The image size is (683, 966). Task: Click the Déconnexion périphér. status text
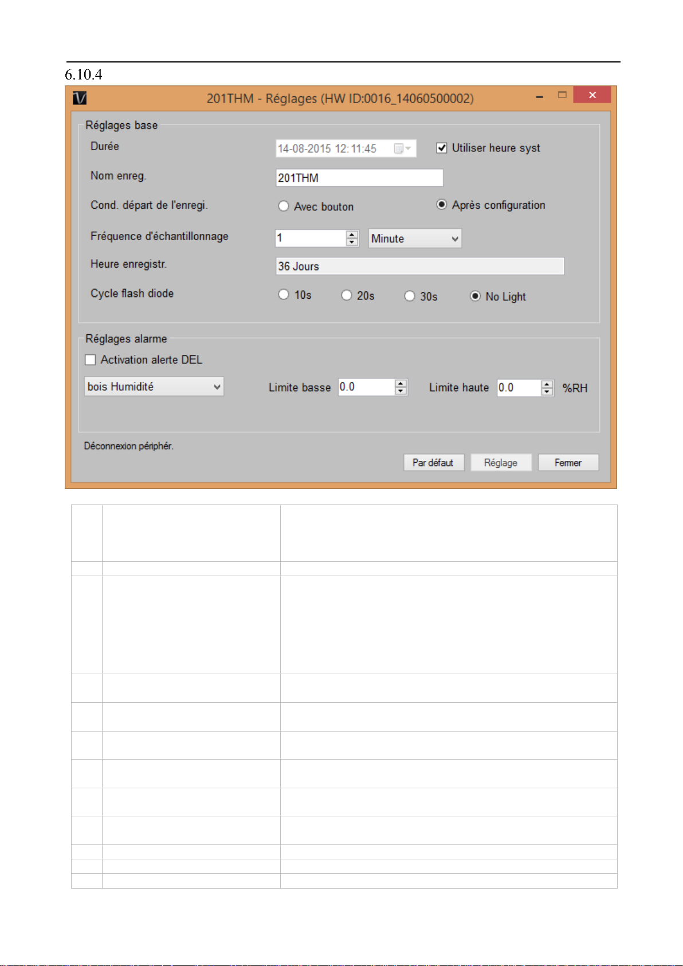tap(128, 446)
